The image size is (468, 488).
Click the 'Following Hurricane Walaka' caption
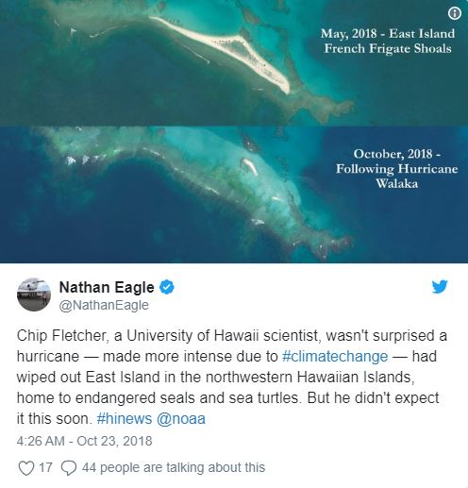tap(396, 177)
